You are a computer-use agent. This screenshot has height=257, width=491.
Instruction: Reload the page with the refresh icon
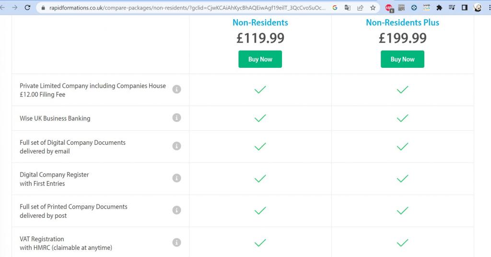point(27,8)
